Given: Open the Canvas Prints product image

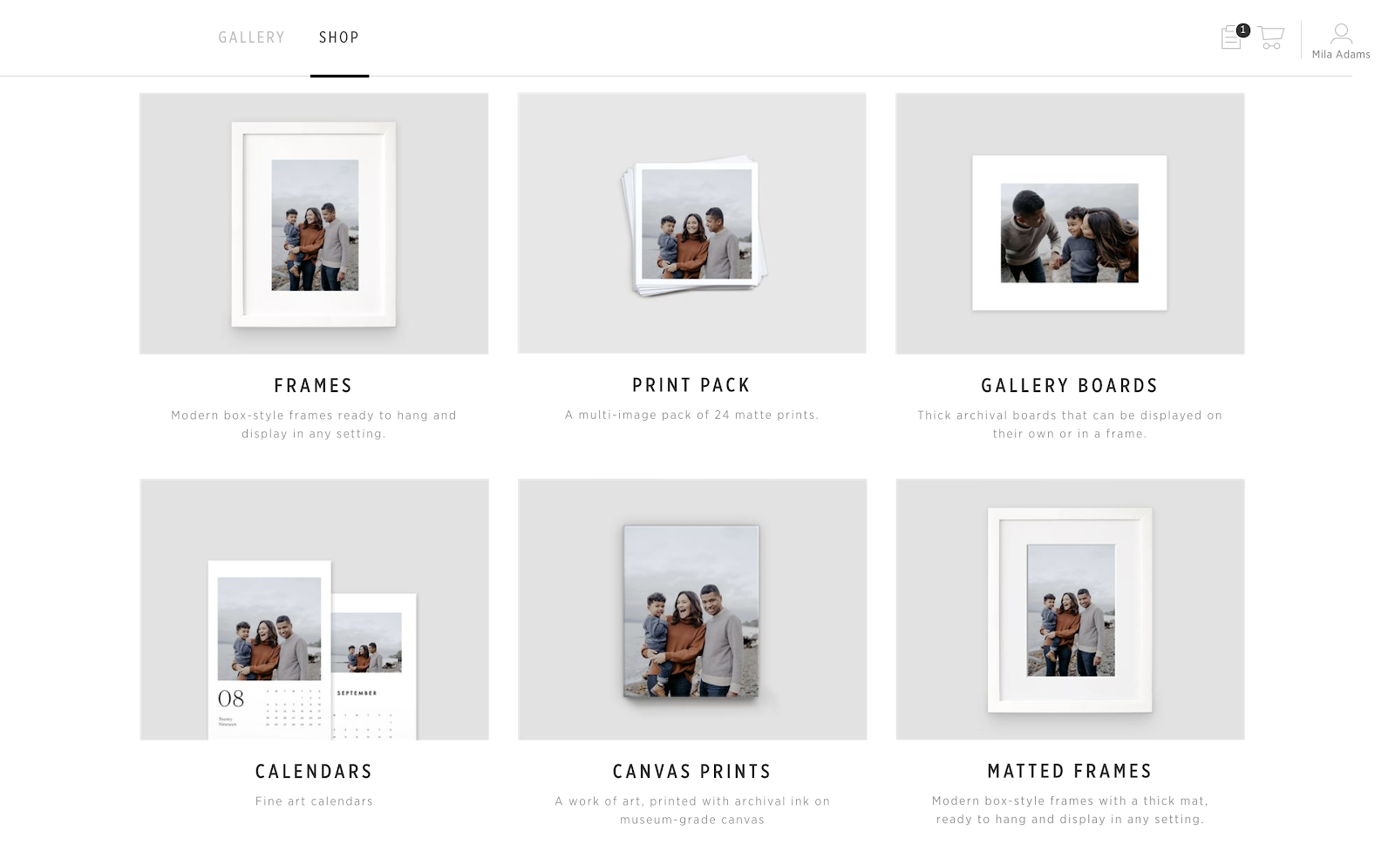Looking at the screenshot, I should coord(692,609).
